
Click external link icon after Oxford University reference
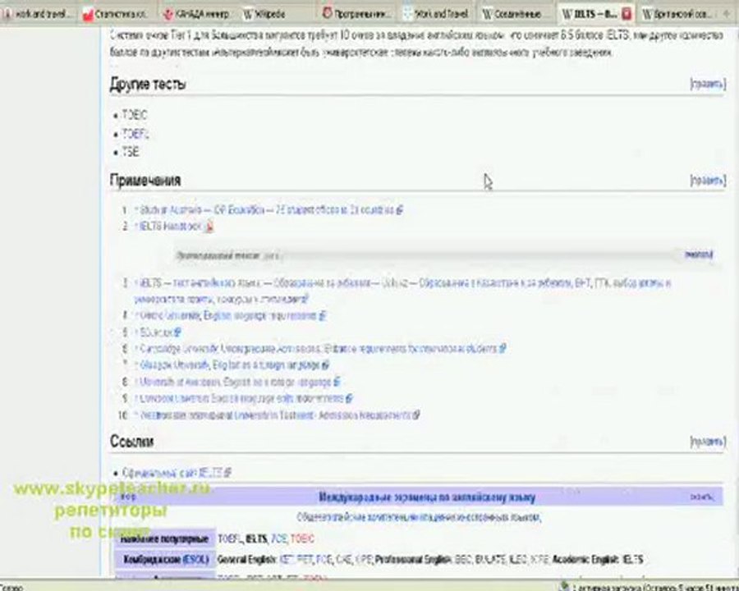coord(323,316)
